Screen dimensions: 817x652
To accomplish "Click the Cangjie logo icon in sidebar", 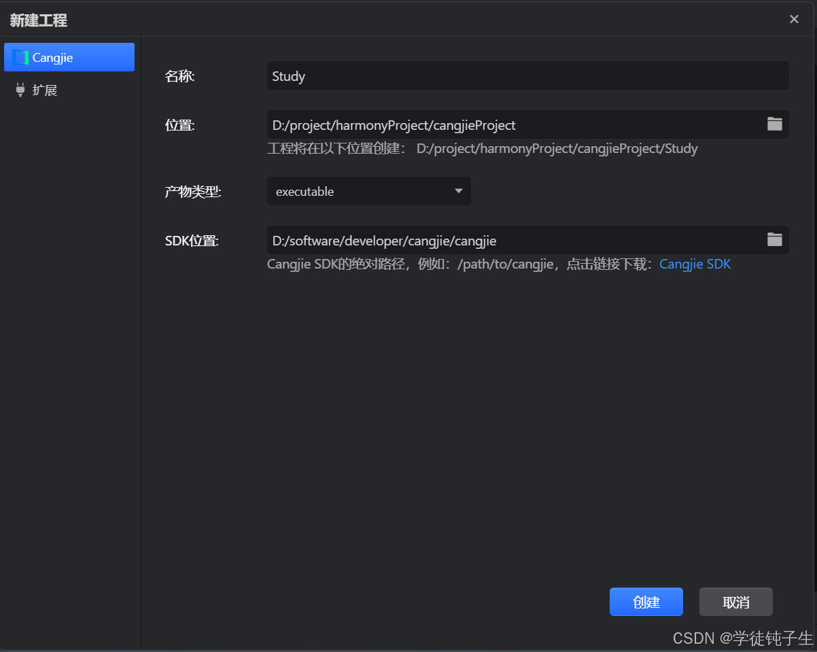I will (x=20, y=57).
